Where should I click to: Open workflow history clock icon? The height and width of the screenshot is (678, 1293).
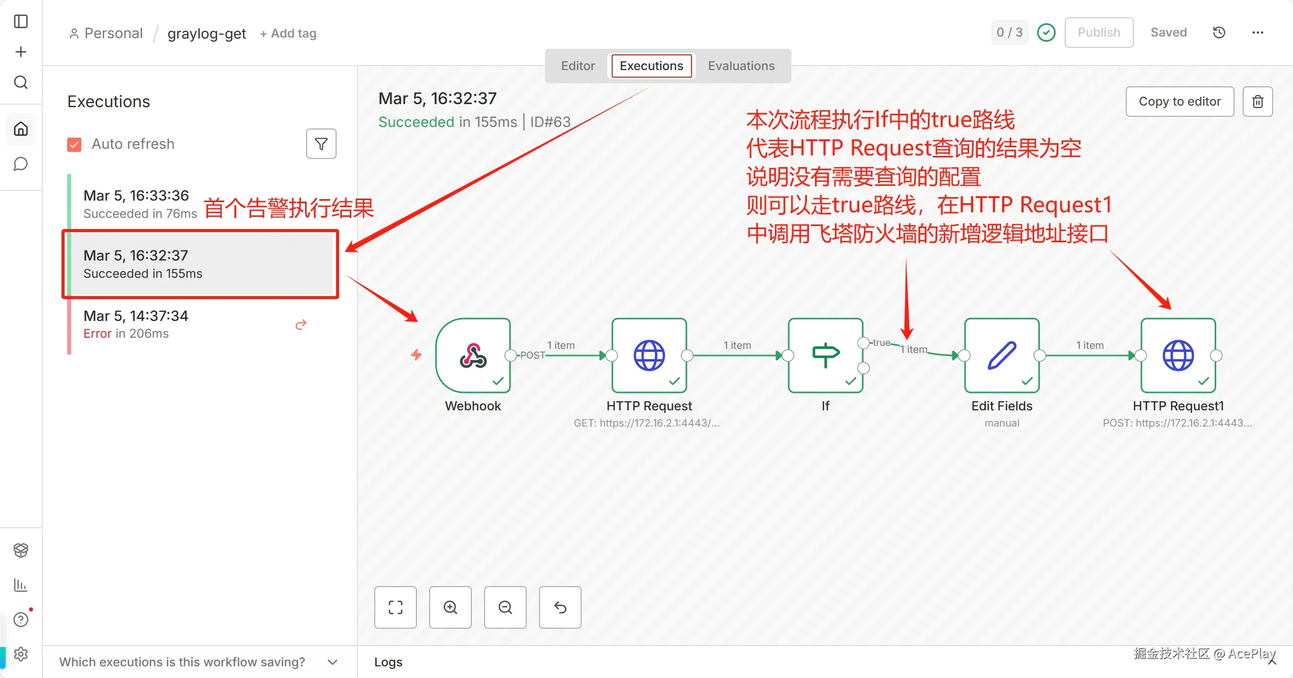(1219, 33)
